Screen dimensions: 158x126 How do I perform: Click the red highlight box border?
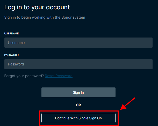[79, 111]
